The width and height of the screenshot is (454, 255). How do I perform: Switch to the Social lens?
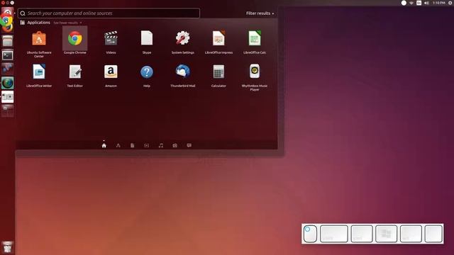pyautogui.click(x=189, y=145)
